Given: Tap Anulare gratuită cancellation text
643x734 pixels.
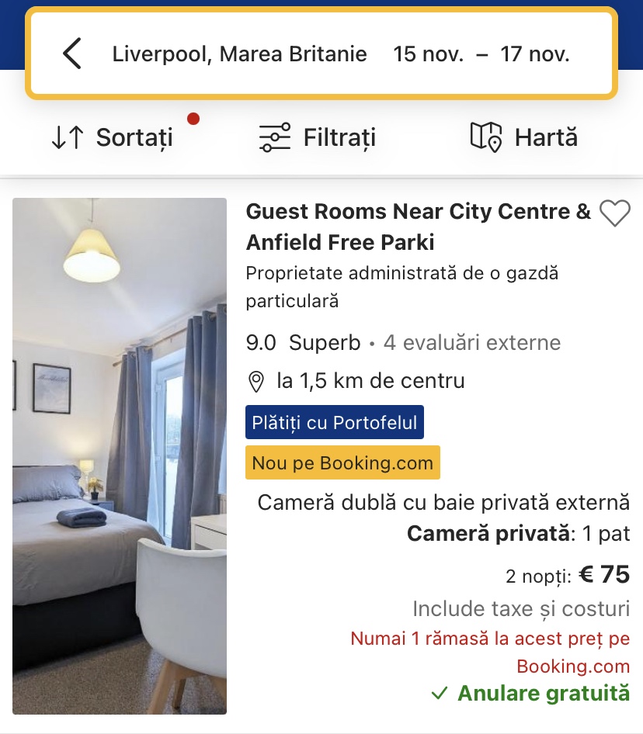Looking at the screenshot, I should 544,692.
